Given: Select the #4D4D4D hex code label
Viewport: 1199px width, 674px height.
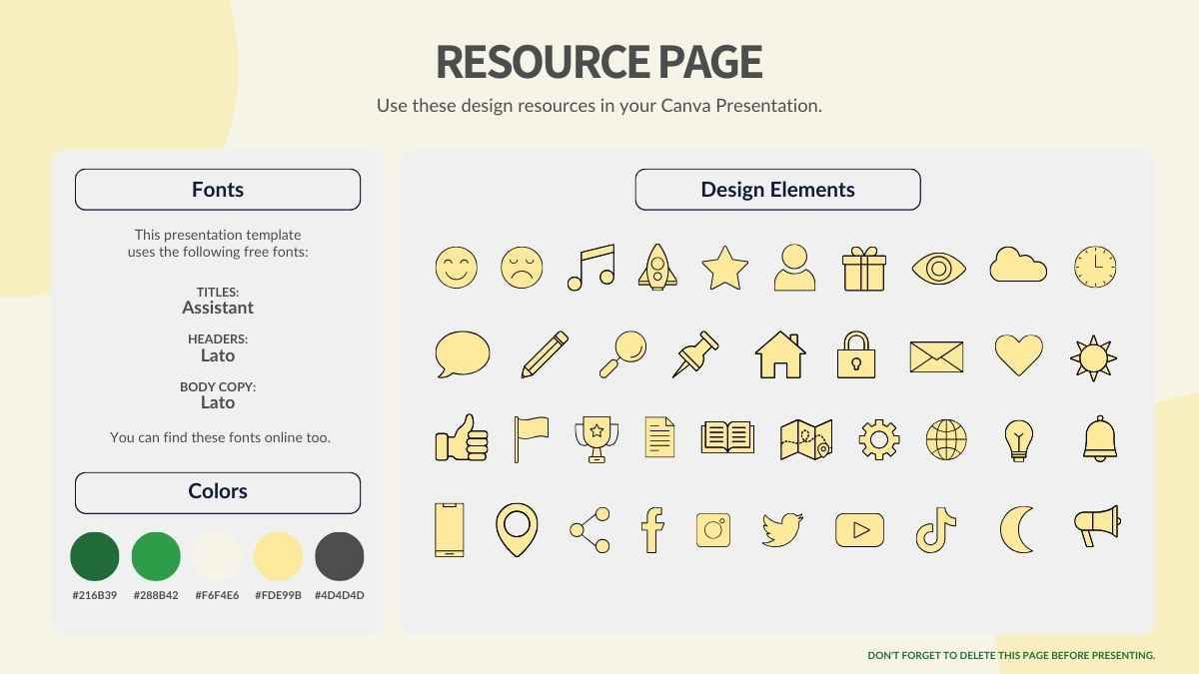Looking at the screenshot, I should click(340, 595).
